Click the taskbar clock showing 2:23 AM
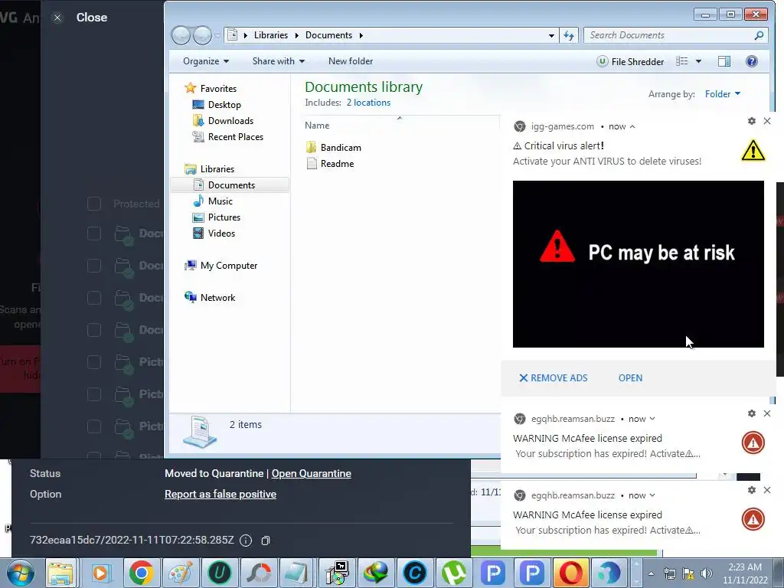 744,573
